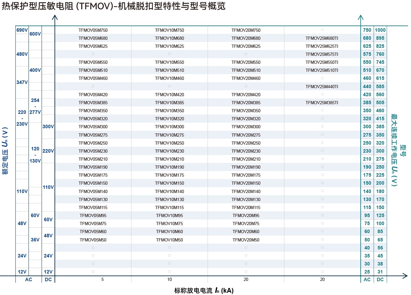Viewport: 411px width, 295px height.
Task: Select the 895 DC voltage value
Action: (x=380, y=38)
